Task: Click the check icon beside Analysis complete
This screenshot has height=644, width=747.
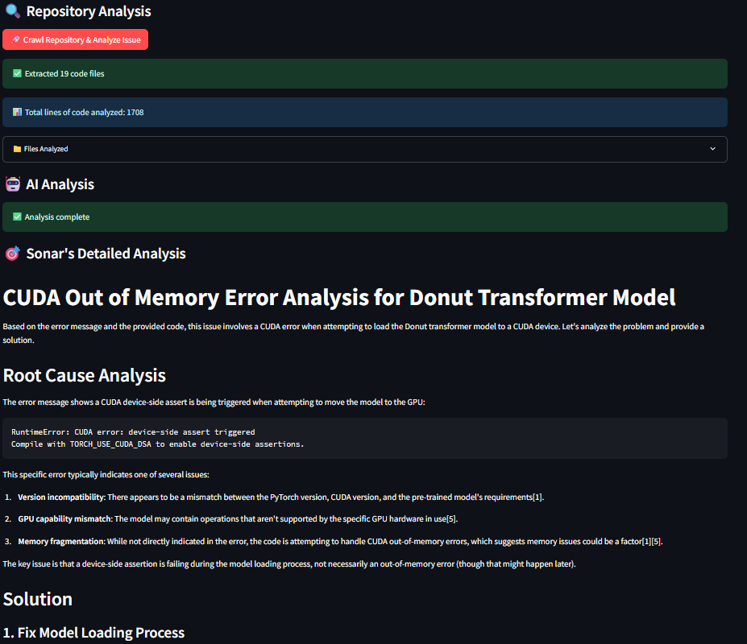Action: pos(17,217)
